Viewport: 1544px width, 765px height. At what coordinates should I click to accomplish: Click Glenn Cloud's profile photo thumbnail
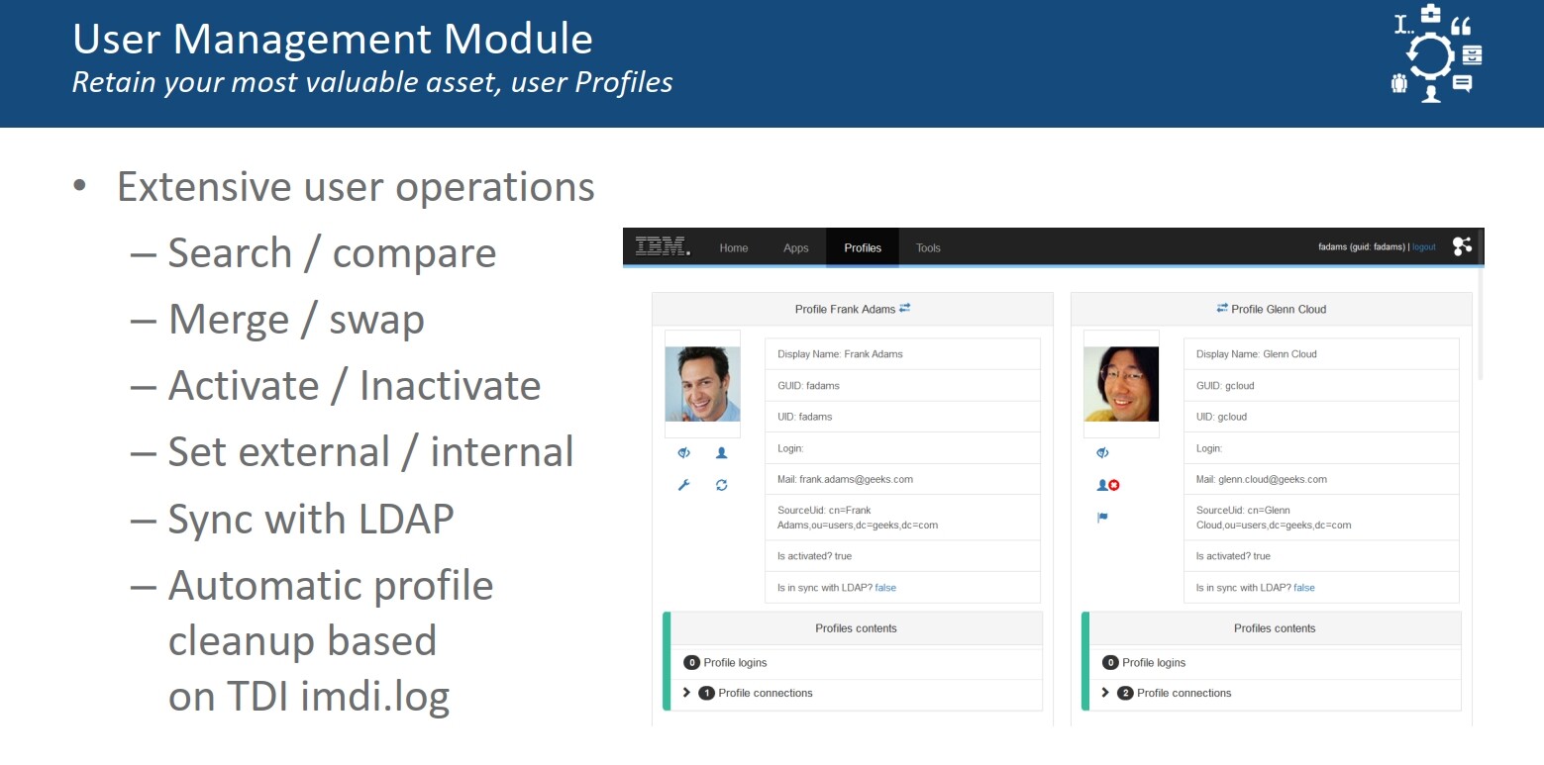1120,383
